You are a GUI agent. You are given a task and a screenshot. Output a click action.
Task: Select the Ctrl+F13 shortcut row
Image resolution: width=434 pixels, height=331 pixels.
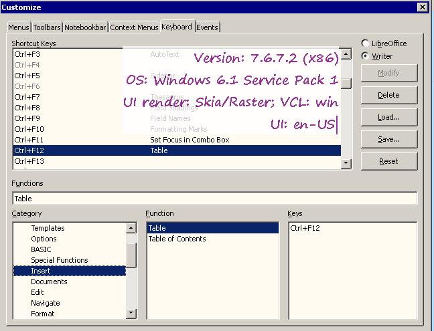(x=177, y=161)
